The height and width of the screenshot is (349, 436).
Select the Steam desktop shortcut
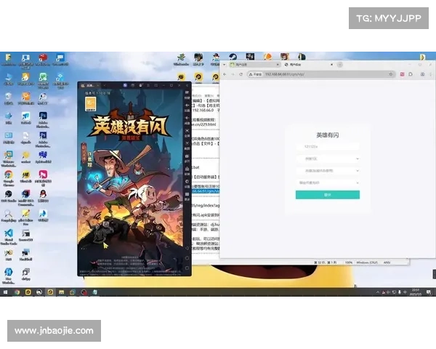click(233, 57)
